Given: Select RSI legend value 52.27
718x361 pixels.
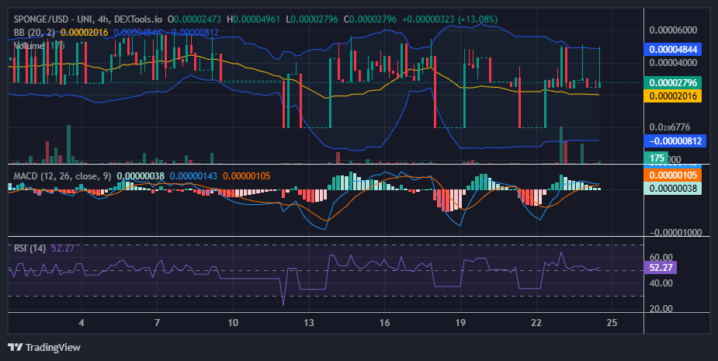Looking at the screenshot, I should [63, 248].
